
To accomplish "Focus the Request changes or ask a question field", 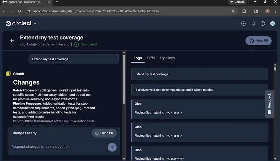I will click(58, 147).
